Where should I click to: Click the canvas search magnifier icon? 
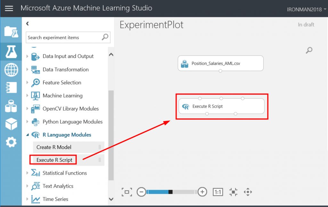click(x=309, y=50)
